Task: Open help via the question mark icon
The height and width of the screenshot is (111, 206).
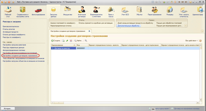Action: click(200, 41)
